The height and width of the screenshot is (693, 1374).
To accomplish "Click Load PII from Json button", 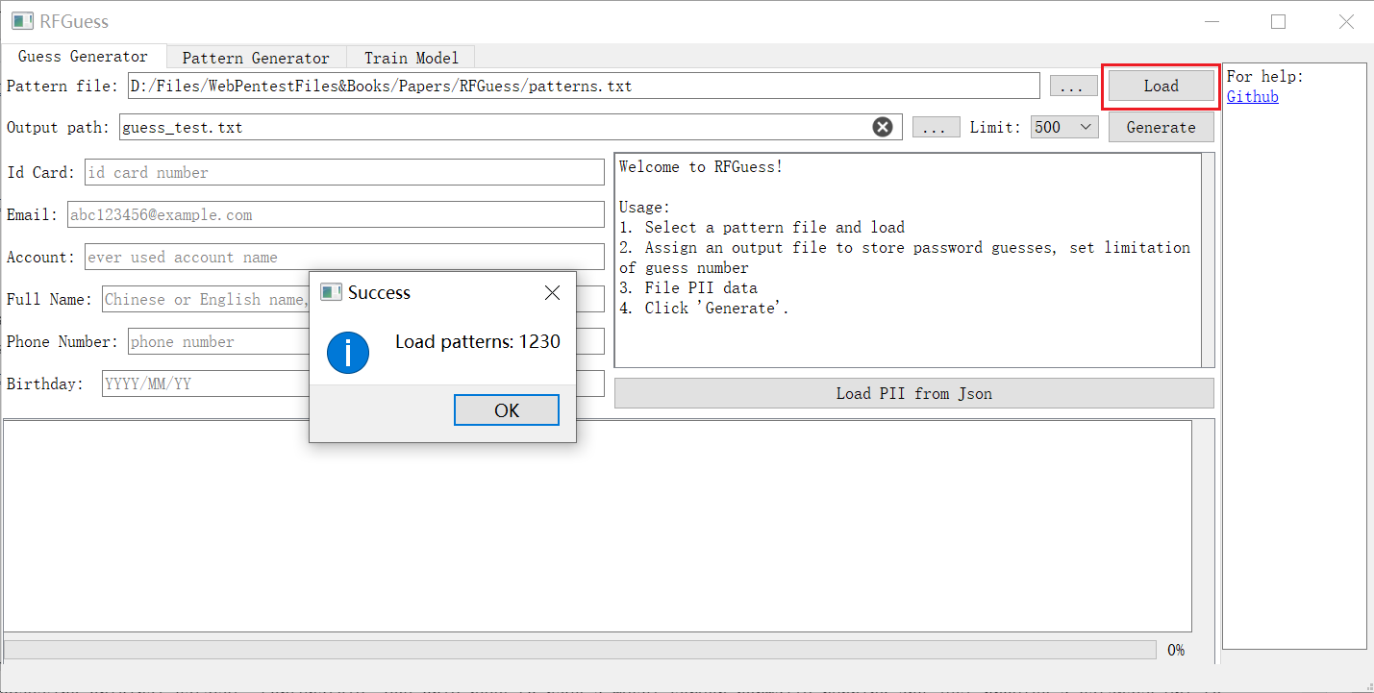I will point(913,393).
